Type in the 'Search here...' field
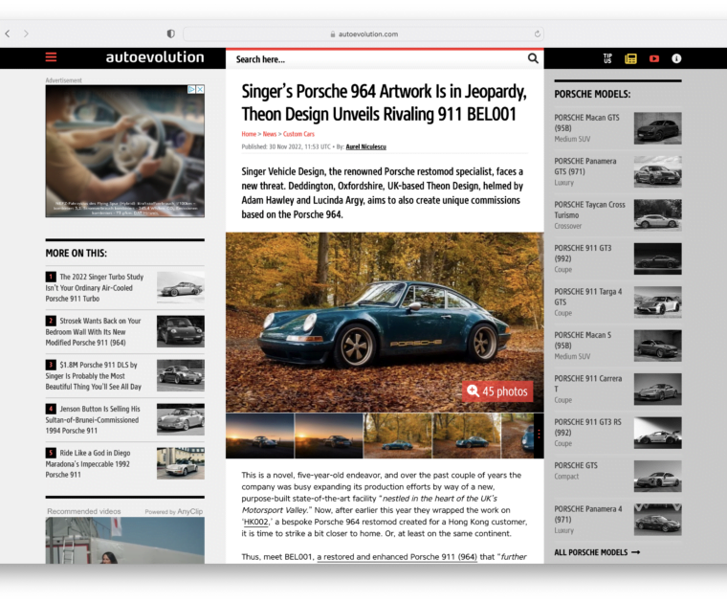727x603 pixels. pyautogui.click(x=373, y=59)
